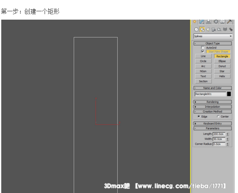Select the Lights category icon
This screenshot has height=193, width=238.
click(x=208, y=29)
